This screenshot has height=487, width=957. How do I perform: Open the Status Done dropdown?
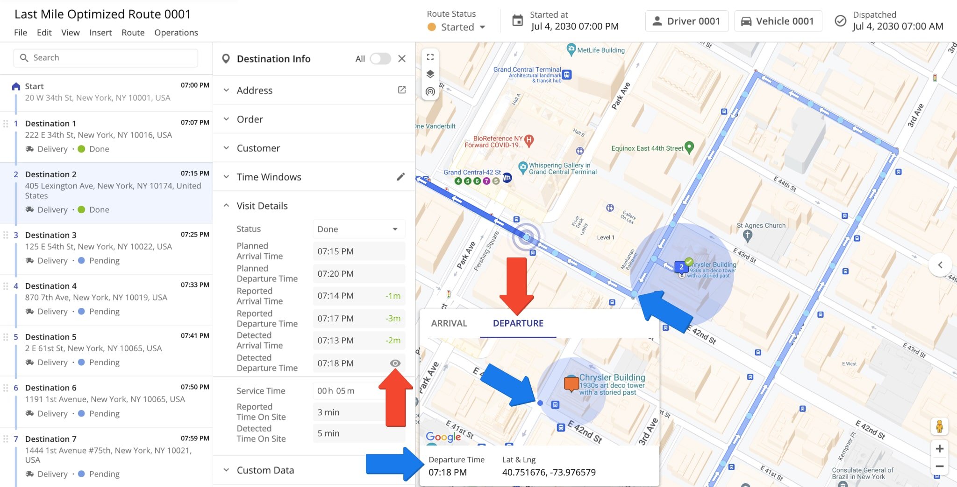(x=358, y=229)
